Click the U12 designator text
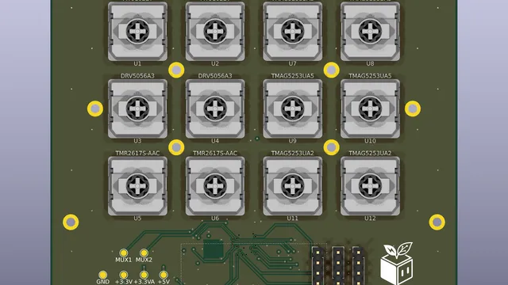 click(370, 218)
